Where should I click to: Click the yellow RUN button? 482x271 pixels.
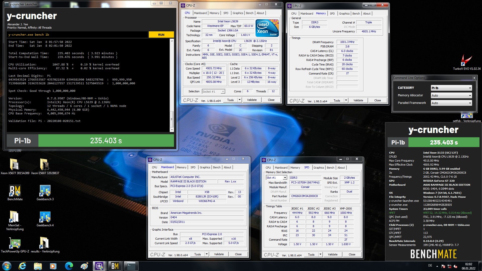click(161, 35)
